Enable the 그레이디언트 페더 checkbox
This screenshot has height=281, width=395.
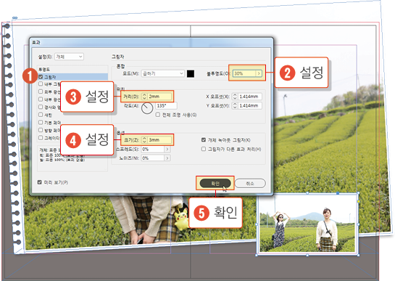click(41, 138)
